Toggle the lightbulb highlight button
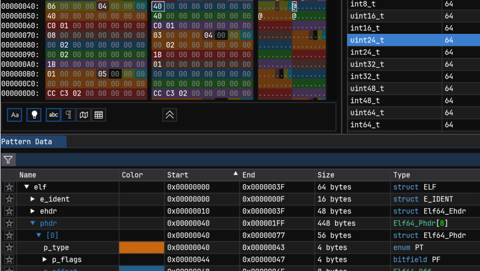 click(x=34, y=115)
